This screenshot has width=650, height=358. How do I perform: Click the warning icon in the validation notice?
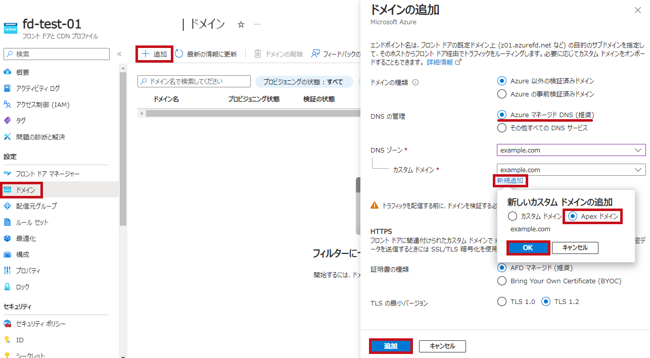click(x=375, y=206)
